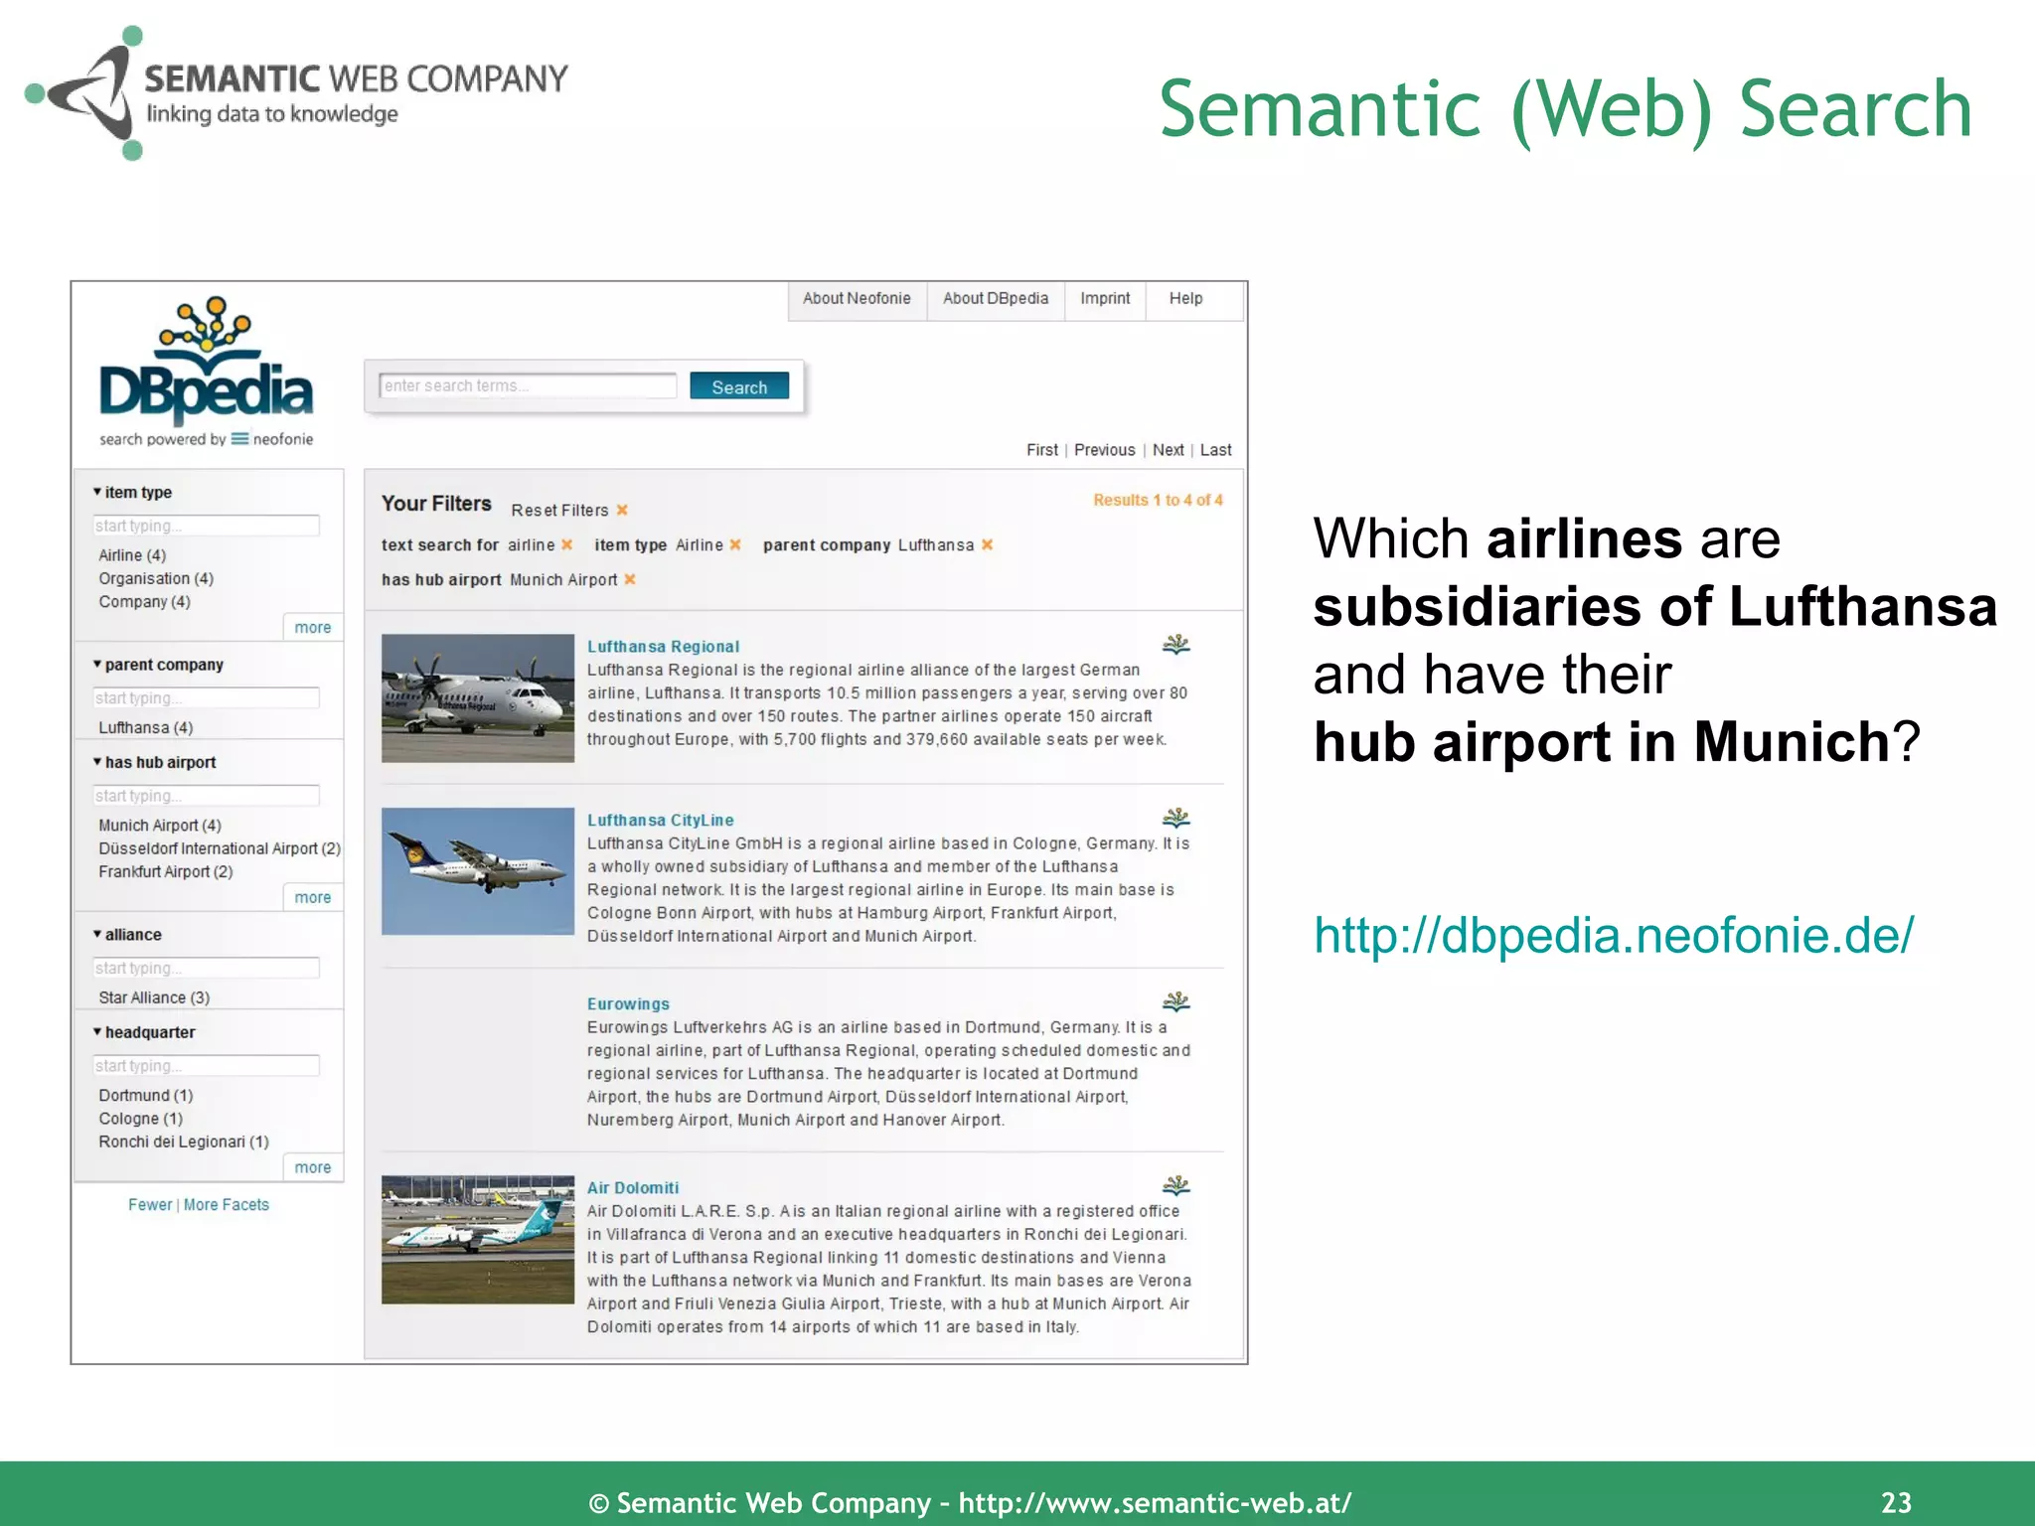
Task: Remove the Munich Airport hub filter
Action: 629,579
